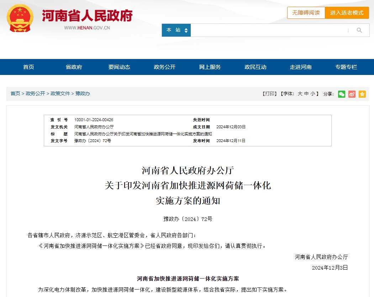Click the yellow star favorites icon

[362, 94]
